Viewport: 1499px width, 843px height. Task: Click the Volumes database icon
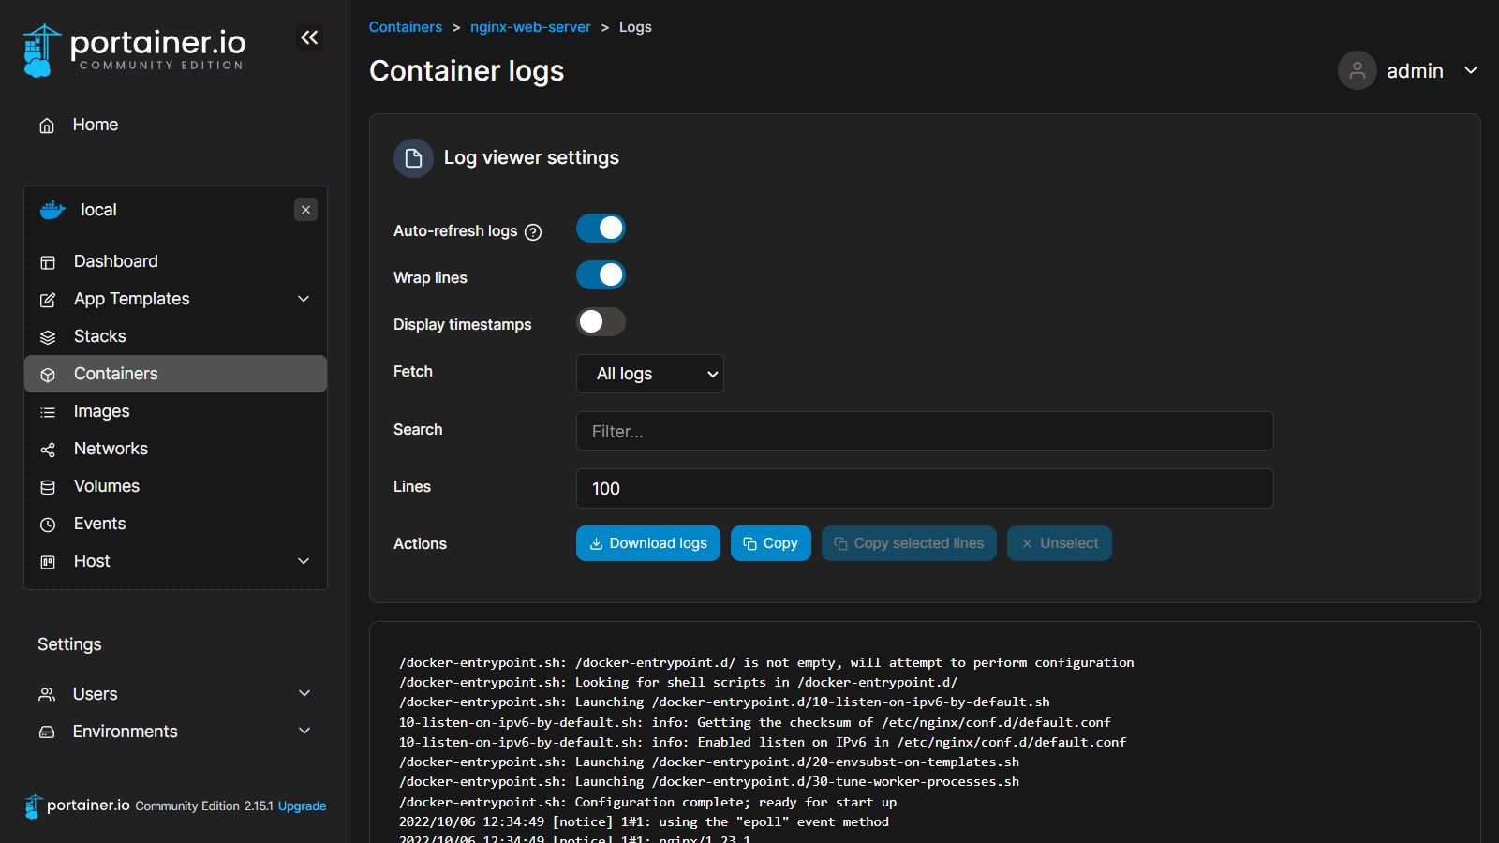pos(48,487)
